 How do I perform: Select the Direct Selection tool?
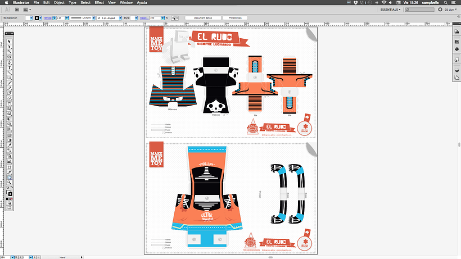[9, 47]
